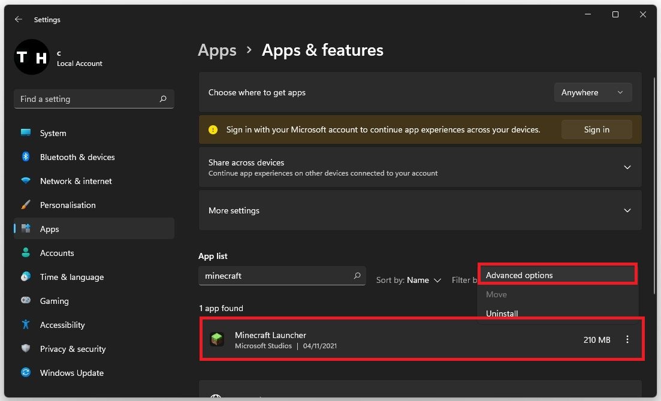Select Uninstall from the context menu
This screenshot has height=401, width=661.
coord(502,313)
